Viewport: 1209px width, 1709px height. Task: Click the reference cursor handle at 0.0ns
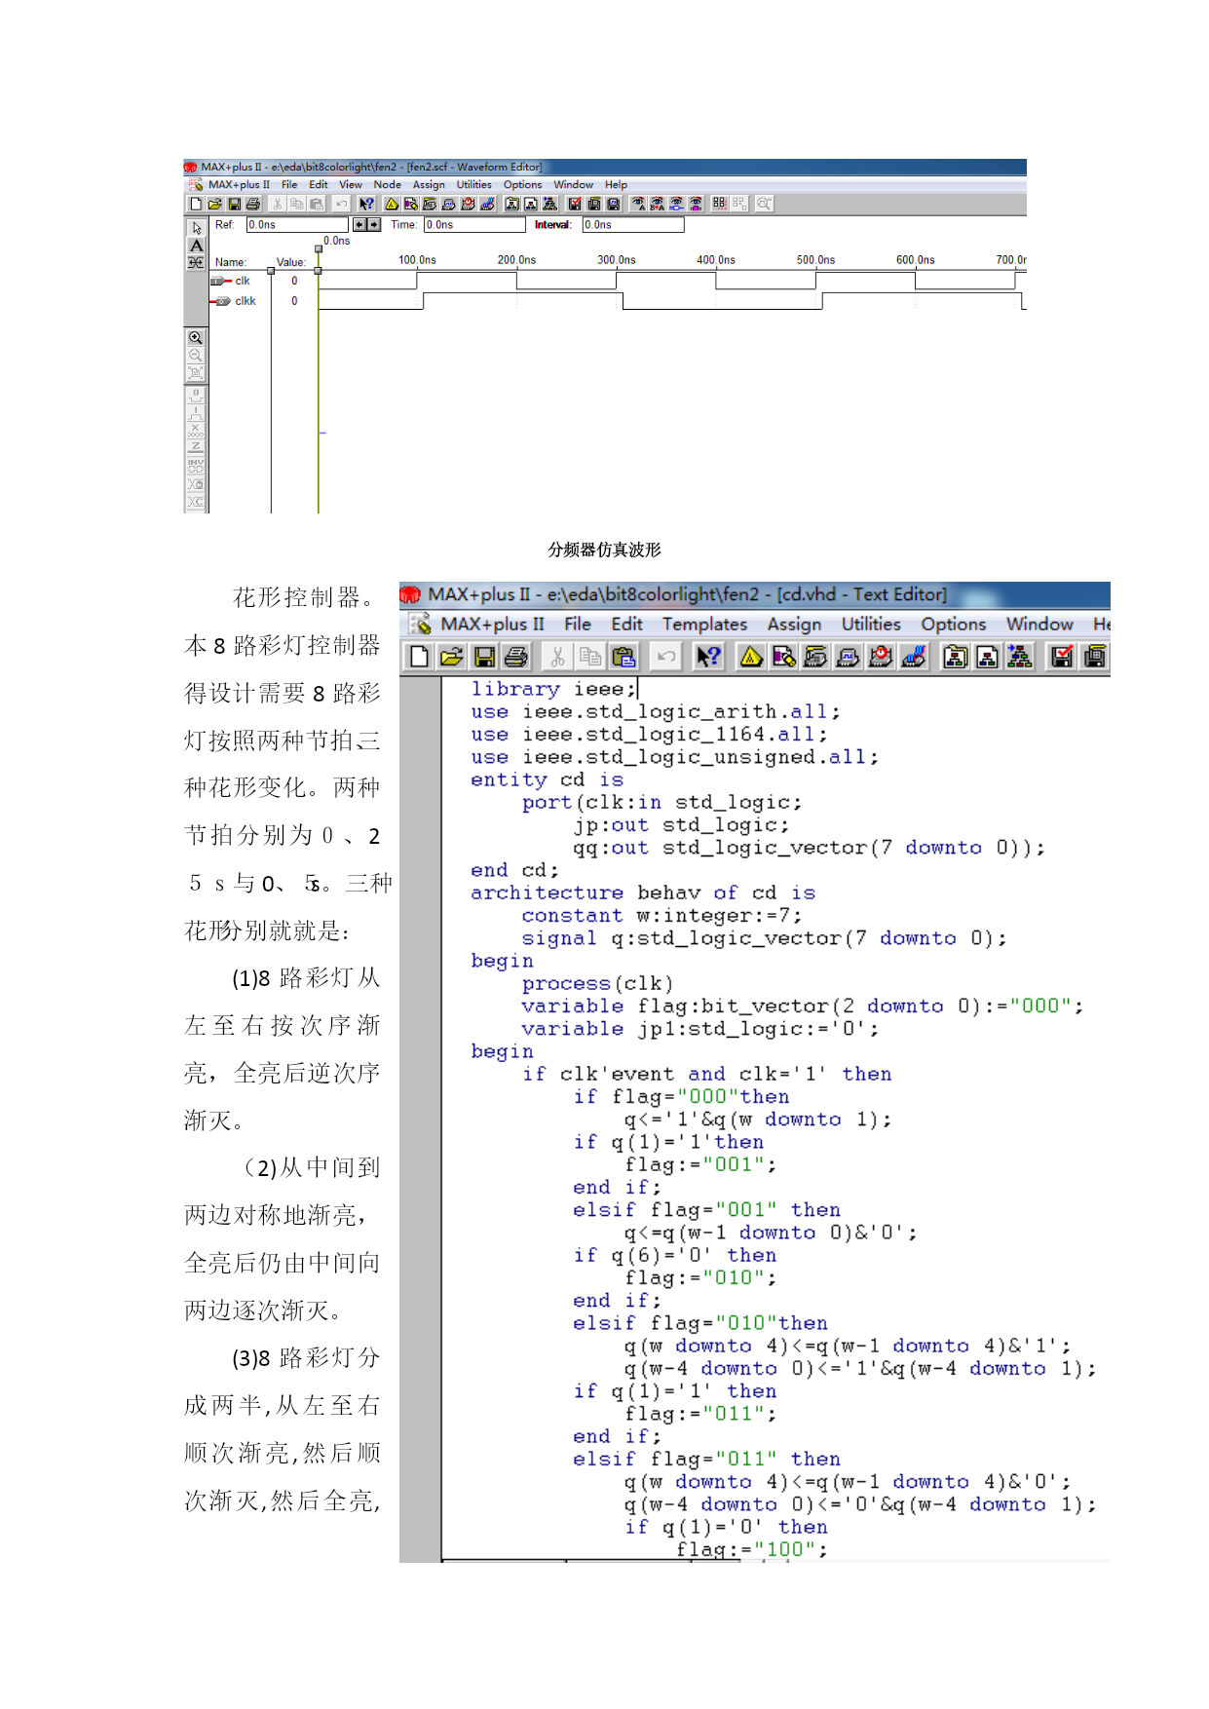point(319,248)
